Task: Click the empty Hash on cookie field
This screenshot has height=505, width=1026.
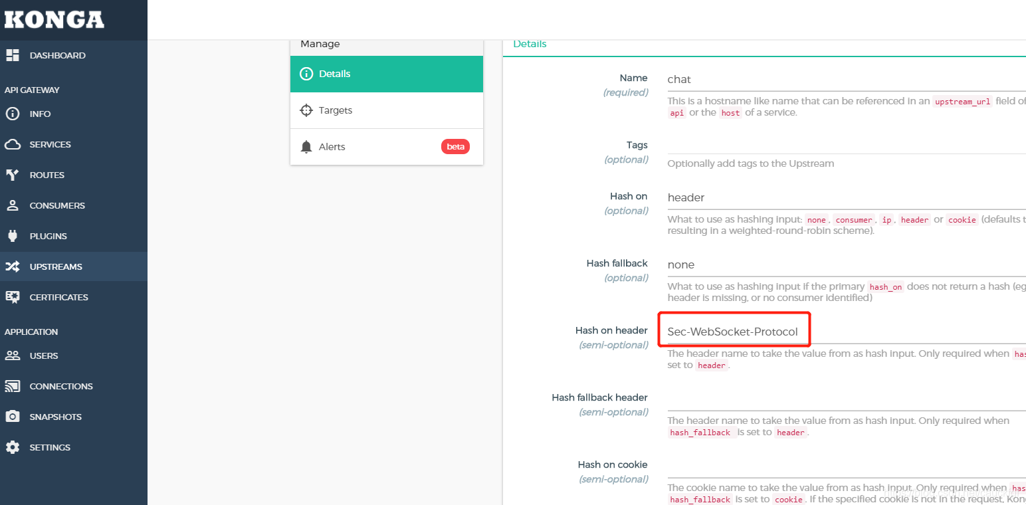Action: click(847, 466)
